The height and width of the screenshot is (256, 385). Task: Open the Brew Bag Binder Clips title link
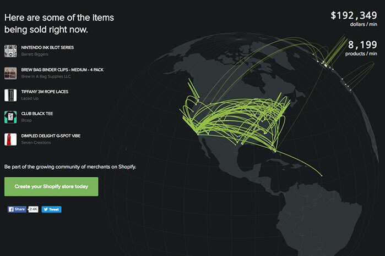point(62,70)
